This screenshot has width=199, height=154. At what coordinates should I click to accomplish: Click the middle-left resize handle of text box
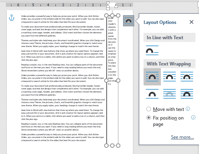click(106, 80)
